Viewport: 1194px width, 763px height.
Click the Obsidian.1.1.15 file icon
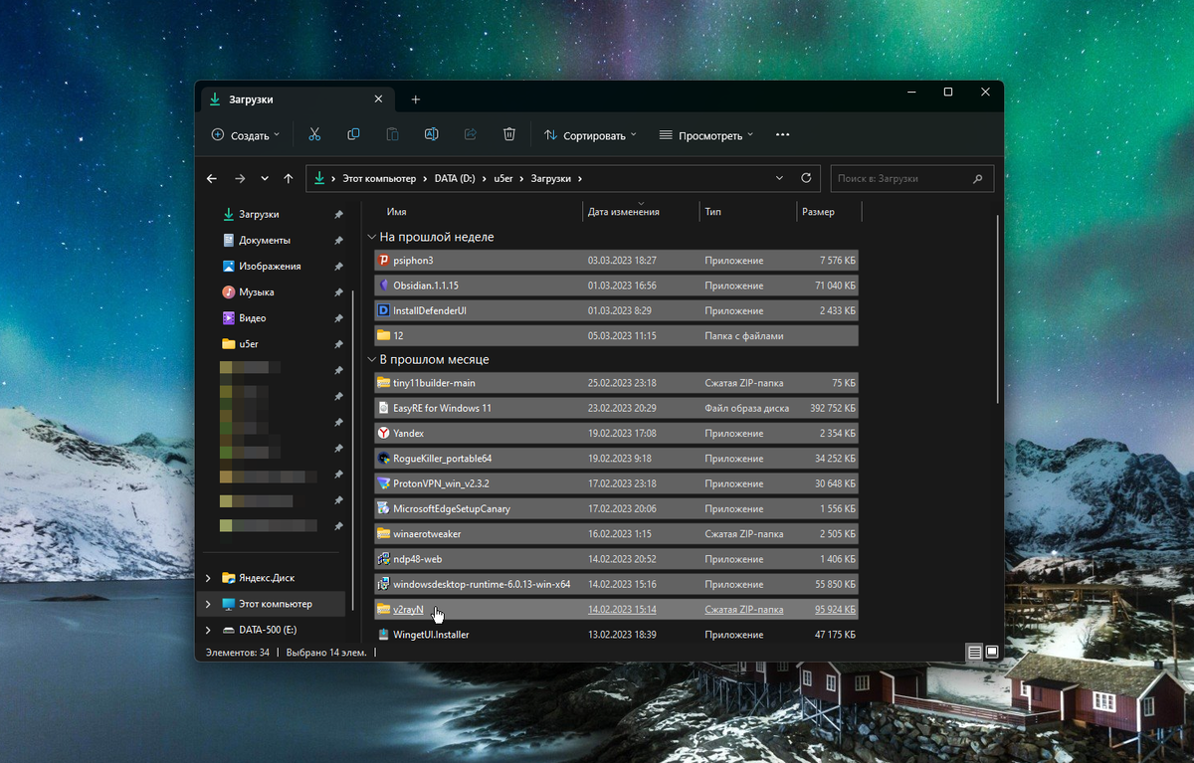click(x=383, y=286)
